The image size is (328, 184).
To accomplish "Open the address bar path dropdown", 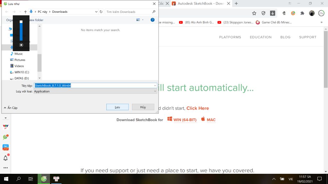I will [96, 12].
